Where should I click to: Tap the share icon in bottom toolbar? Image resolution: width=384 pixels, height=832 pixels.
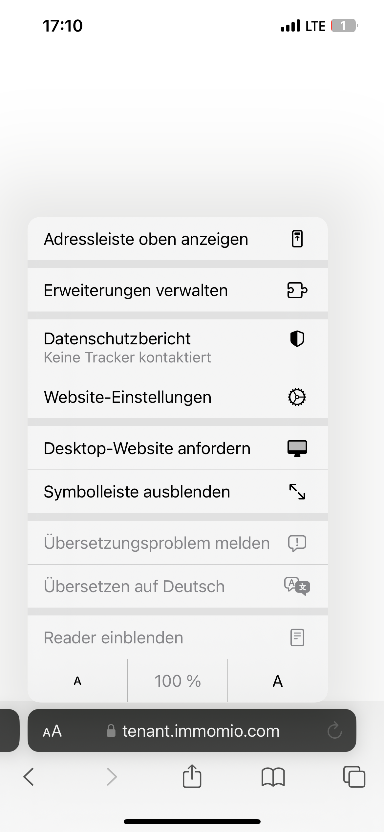[192, 776]
